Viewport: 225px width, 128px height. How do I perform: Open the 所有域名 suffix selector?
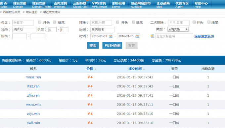point(102,29)
